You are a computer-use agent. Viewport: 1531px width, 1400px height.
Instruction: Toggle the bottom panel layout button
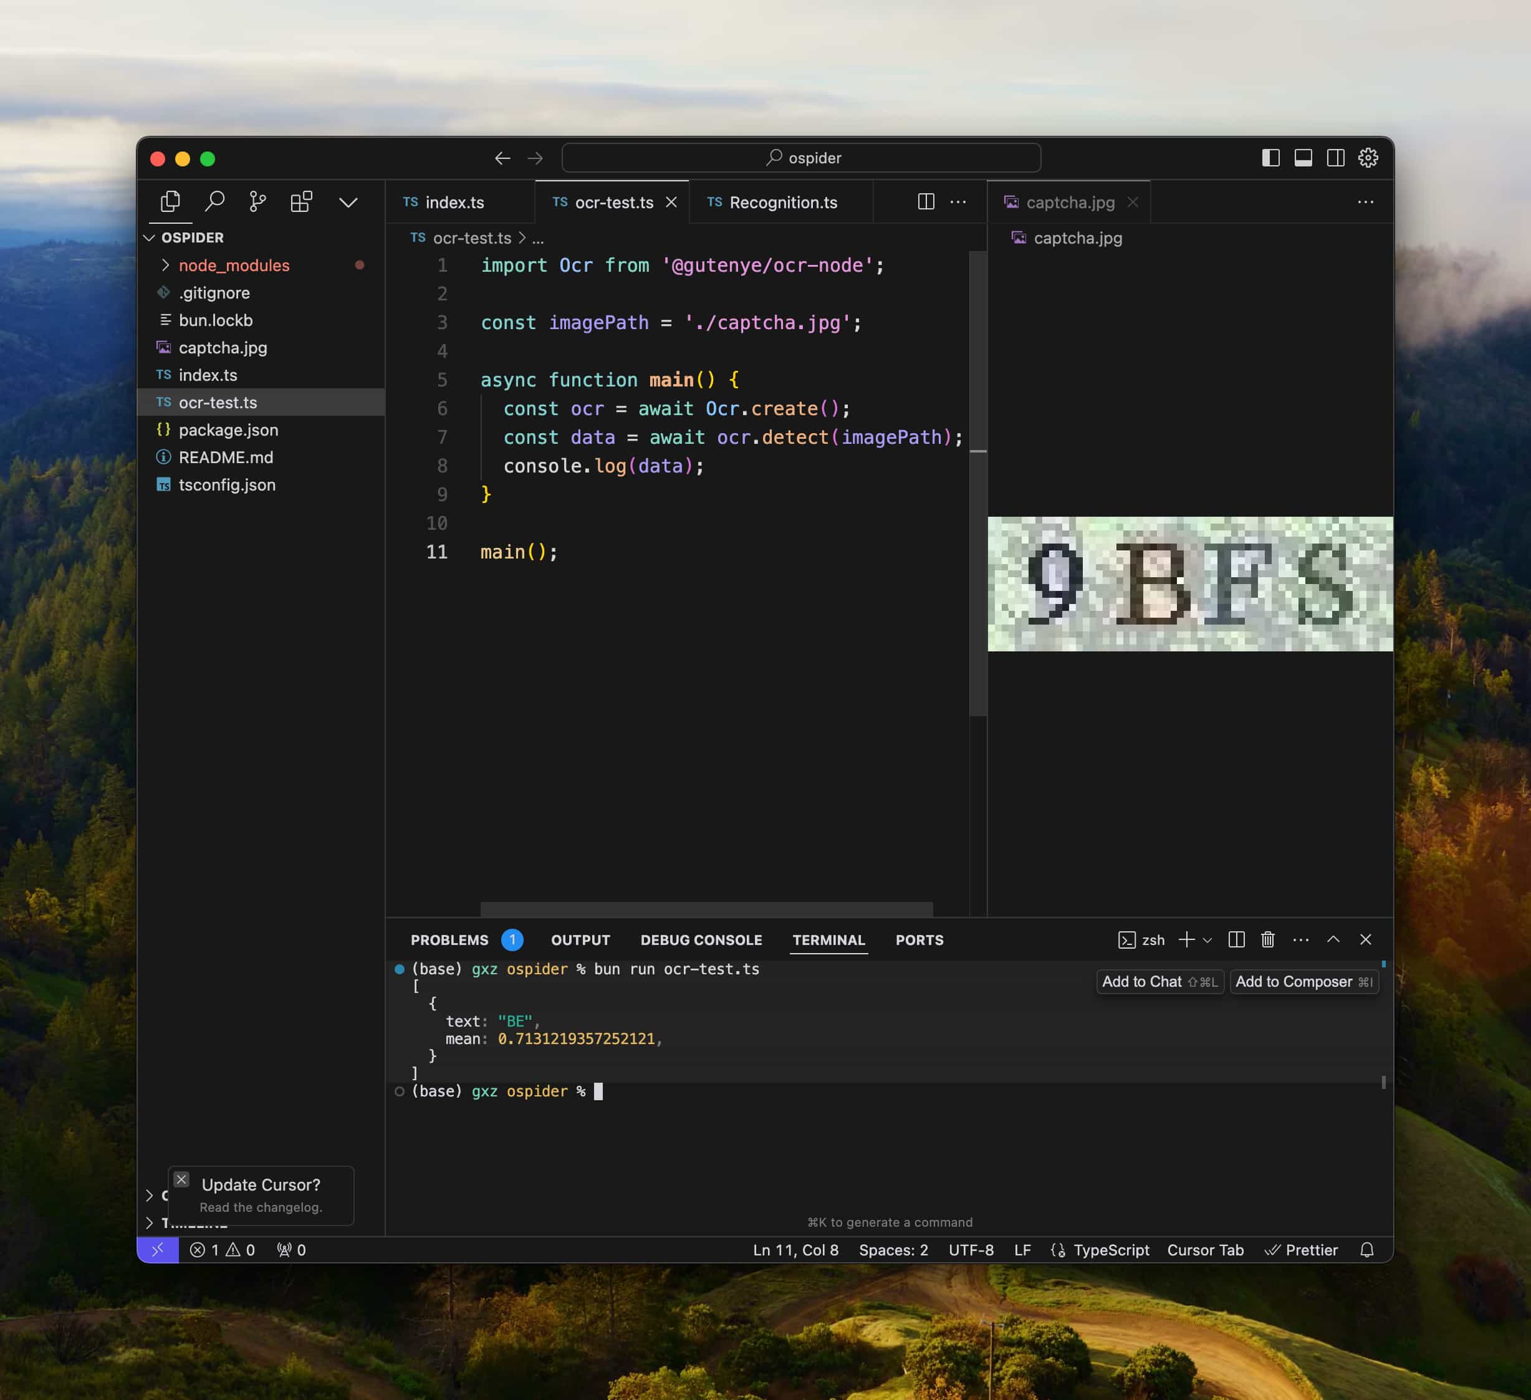[1303, 158]
